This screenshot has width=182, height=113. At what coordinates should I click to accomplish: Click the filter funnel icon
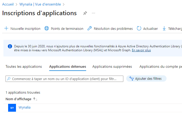(x=131, y=78)
